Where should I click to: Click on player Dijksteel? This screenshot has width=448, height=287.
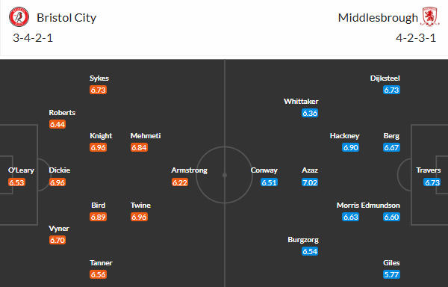coord(385,78)
